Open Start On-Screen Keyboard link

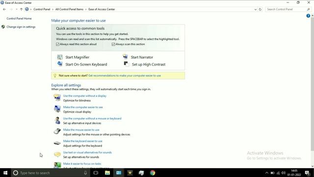coord(86,64)
